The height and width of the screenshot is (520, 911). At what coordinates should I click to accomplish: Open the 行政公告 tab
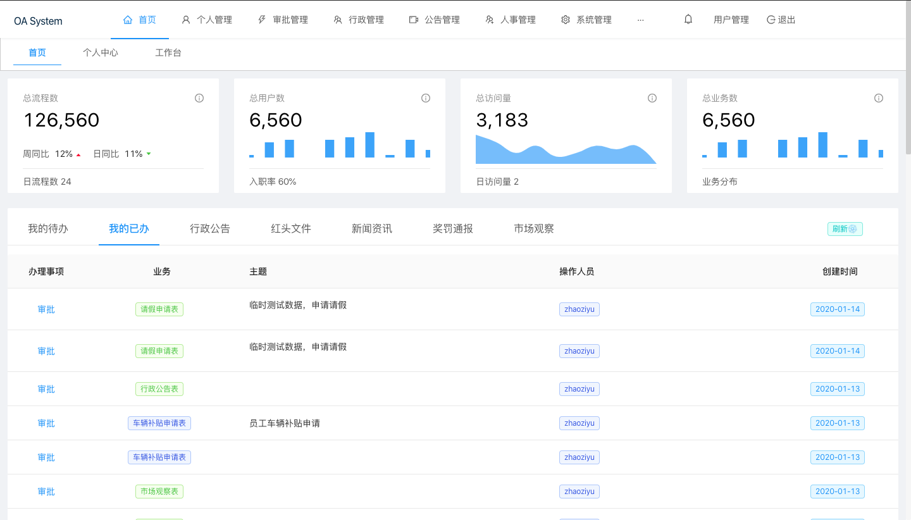pyautogui.click(x=210, y=228)
